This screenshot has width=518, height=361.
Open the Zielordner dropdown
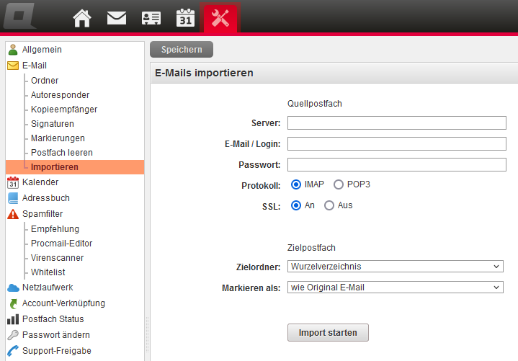[x=395, y=267]
